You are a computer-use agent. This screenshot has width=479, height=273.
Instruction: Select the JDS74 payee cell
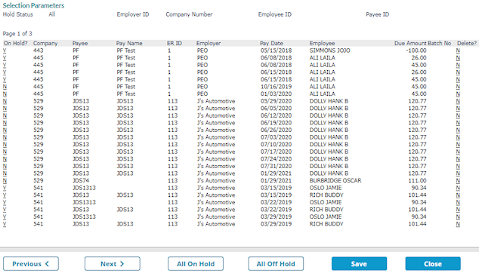pyautogui.click(x=81, y=180)
